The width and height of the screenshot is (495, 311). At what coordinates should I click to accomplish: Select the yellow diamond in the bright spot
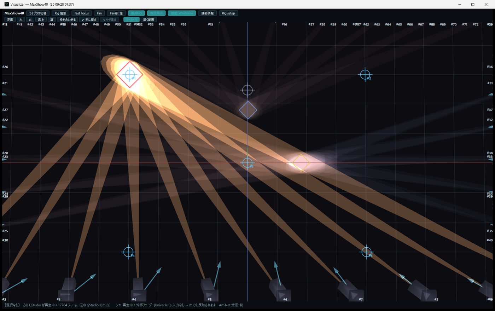pyautogui.click(x=301, y=163)
